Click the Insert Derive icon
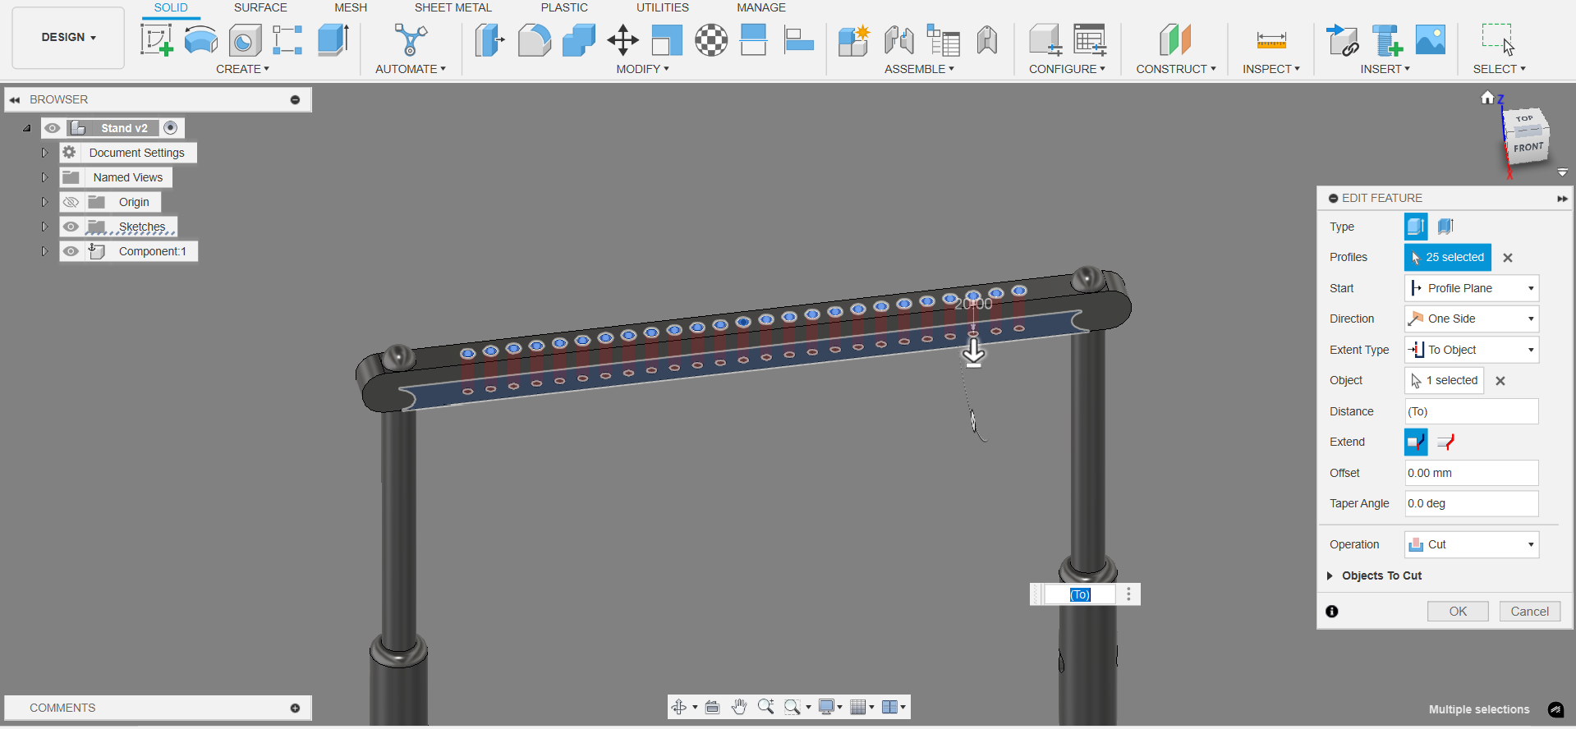This screenshot has width=1576, height=729. (1344, 39)
